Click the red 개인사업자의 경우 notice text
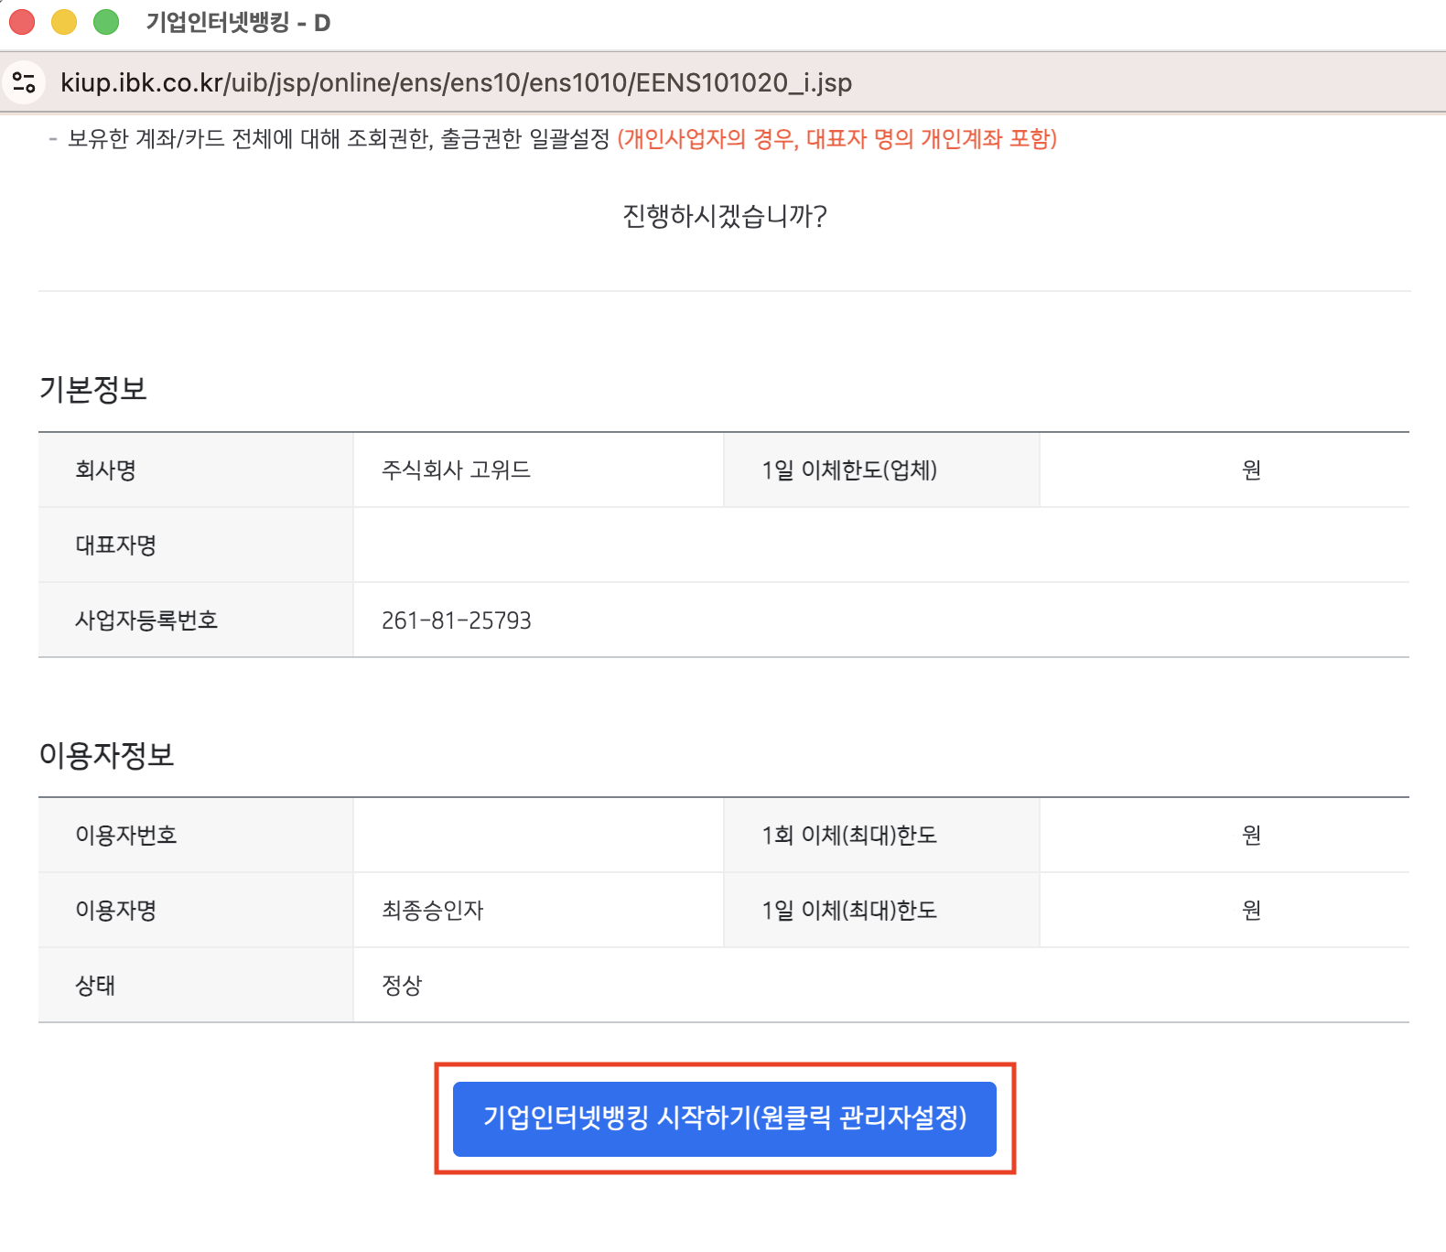 pyautogui.click(x=836, y=139)
